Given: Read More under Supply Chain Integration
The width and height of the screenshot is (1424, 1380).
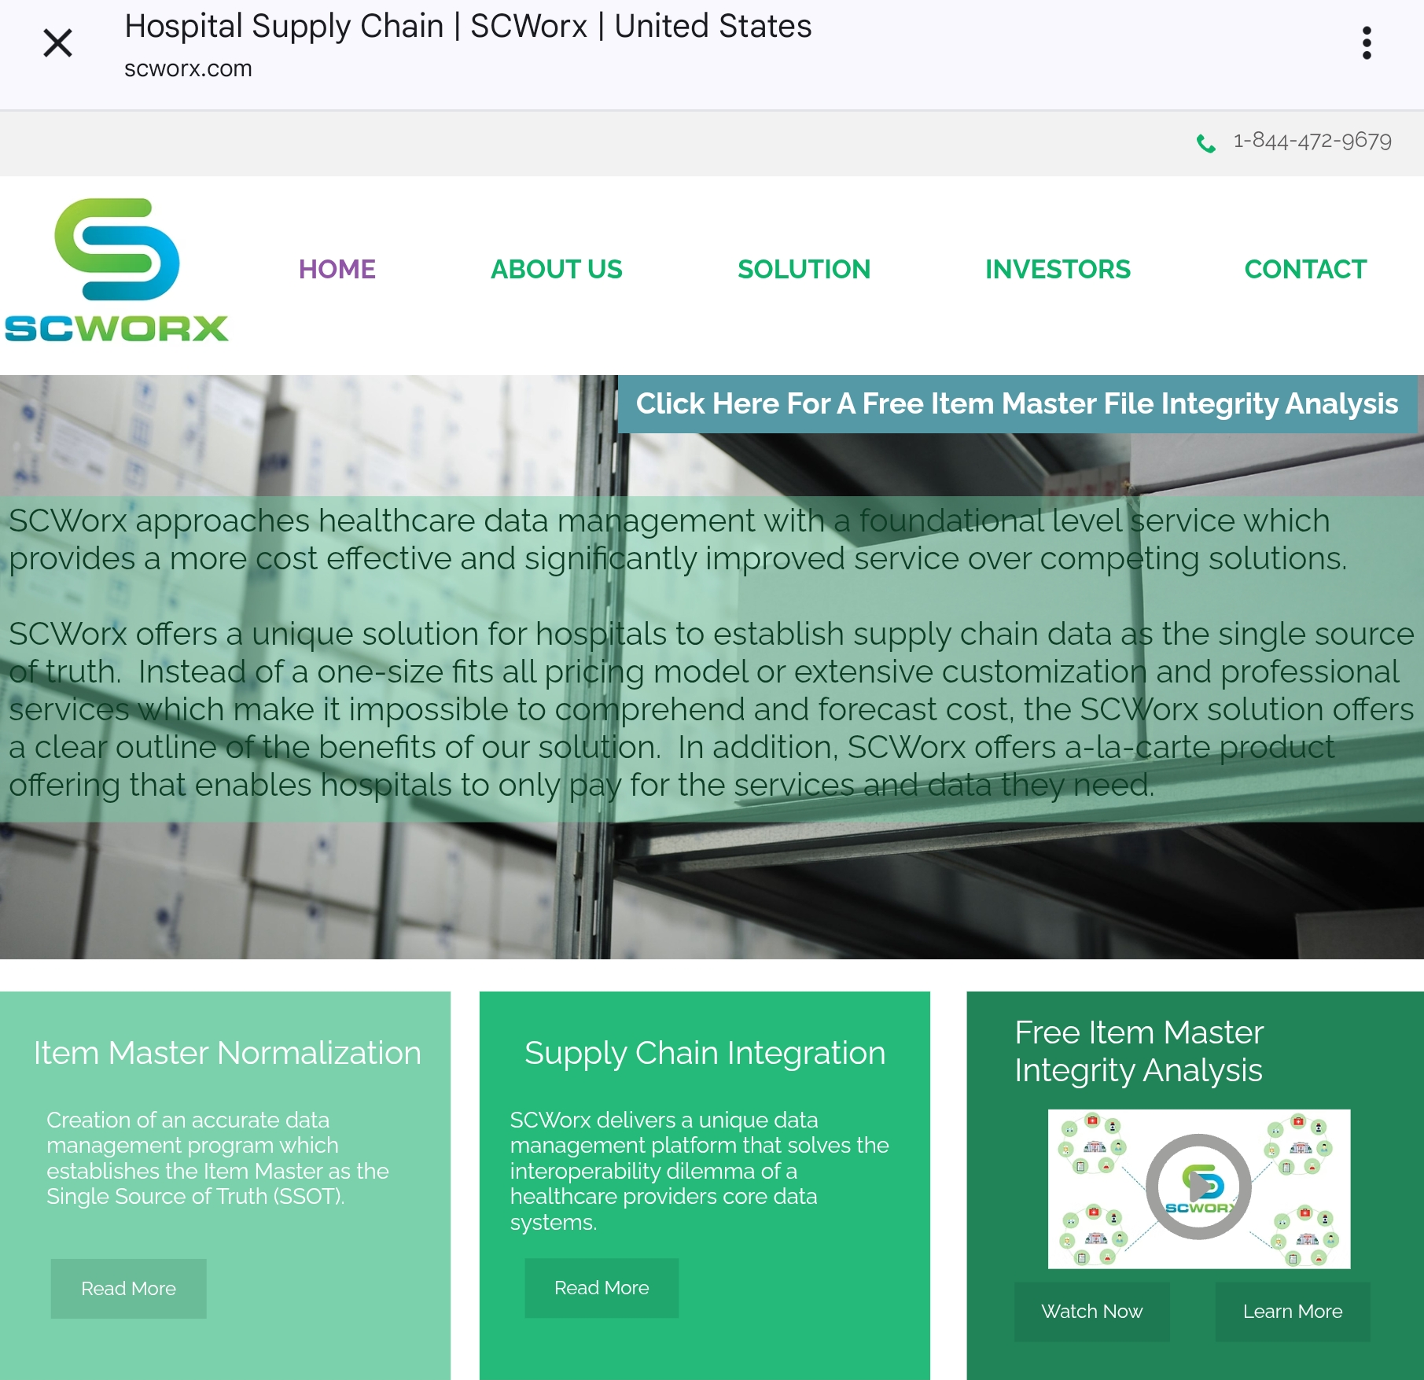Looking at the screenshot, I should coord(602,1287).
